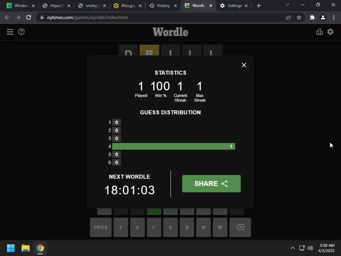This screenshot has width=341, height=256.
Task: Click the B key on keyboard
Action: pos(187,227)
